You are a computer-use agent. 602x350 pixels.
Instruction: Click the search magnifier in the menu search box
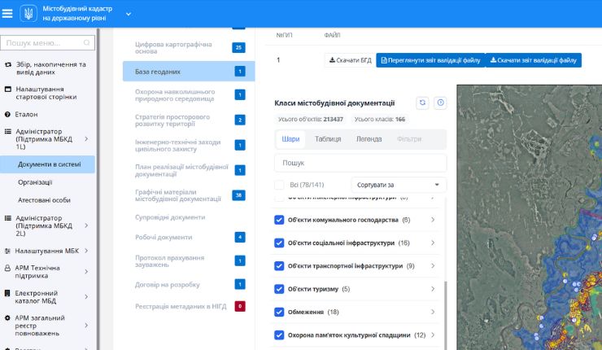(86, 43)
